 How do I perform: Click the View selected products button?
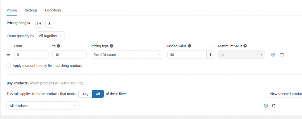284,94
